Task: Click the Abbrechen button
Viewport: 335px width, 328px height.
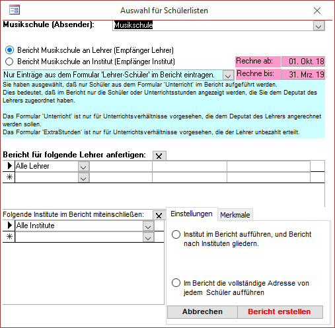Action: (x=202, y=311)
